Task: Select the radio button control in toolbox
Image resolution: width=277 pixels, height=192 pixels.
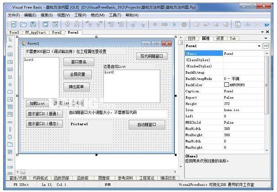Action: (x=10, y=85)
